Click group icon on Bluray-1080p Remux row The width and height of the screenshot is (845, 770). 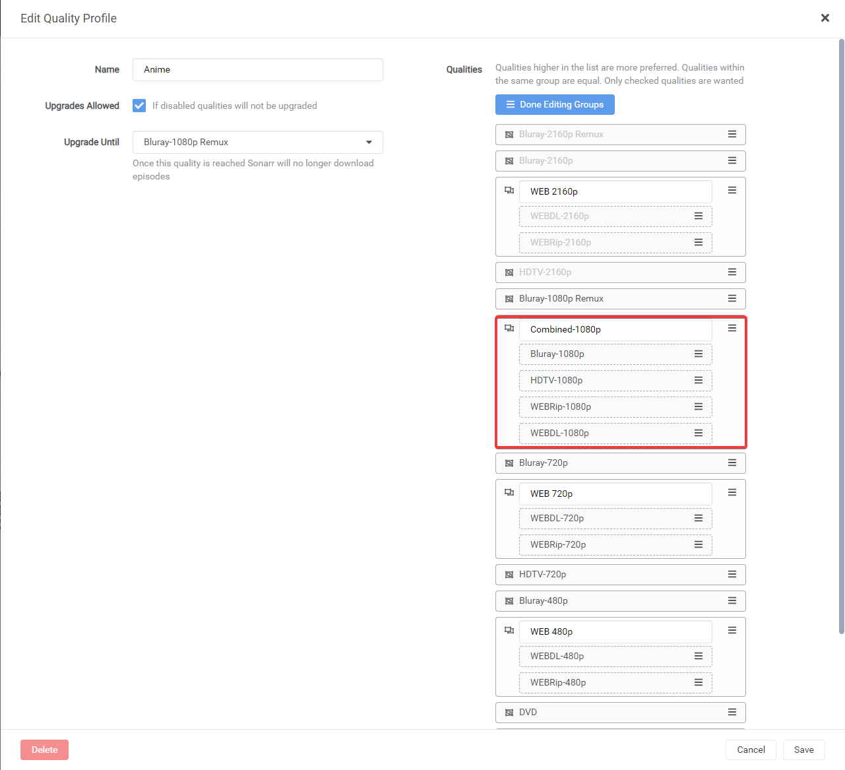(509, 299)
